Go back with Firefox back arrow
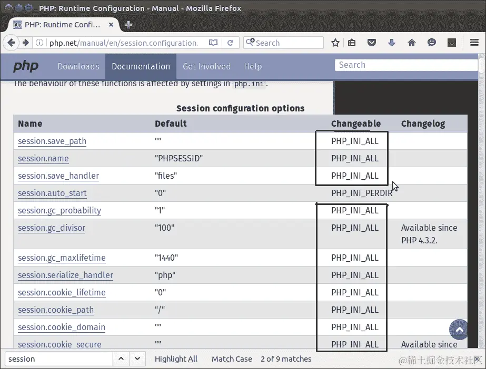 click(11, 43)
